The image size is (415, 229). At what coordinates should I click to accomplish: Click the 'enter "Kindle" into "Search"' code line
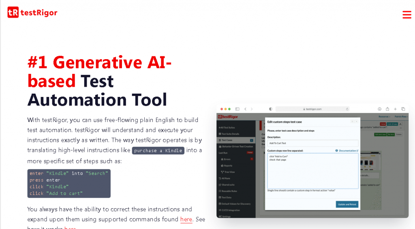tap(69, 173)
